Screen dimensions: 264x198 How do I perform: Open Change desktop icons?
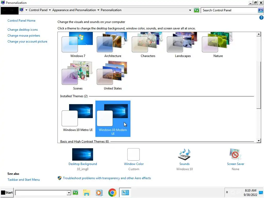[23, 30]
